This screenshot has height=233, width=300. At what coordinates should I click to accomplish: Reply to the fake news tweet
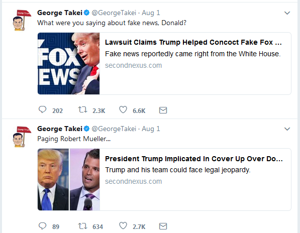tap(43, 109)
